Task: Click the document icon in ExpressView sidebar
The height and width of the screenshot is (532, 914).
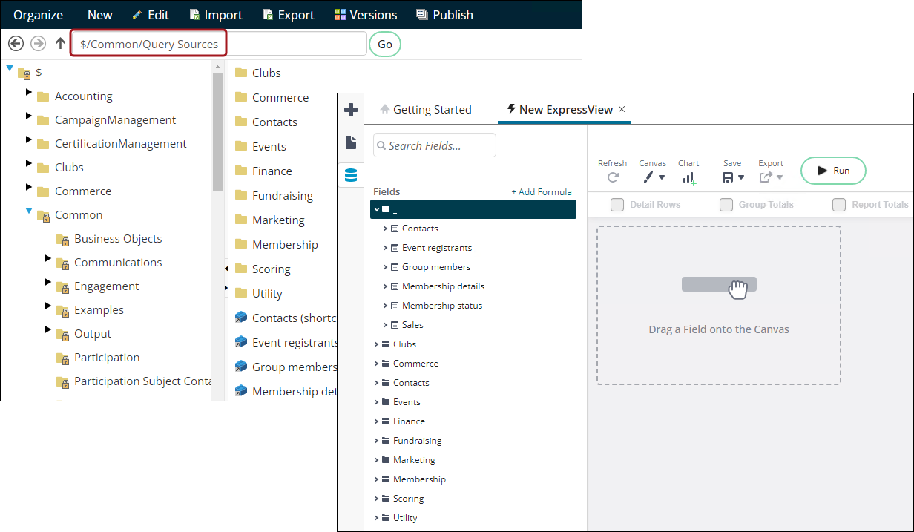Action: click(351, 142)
